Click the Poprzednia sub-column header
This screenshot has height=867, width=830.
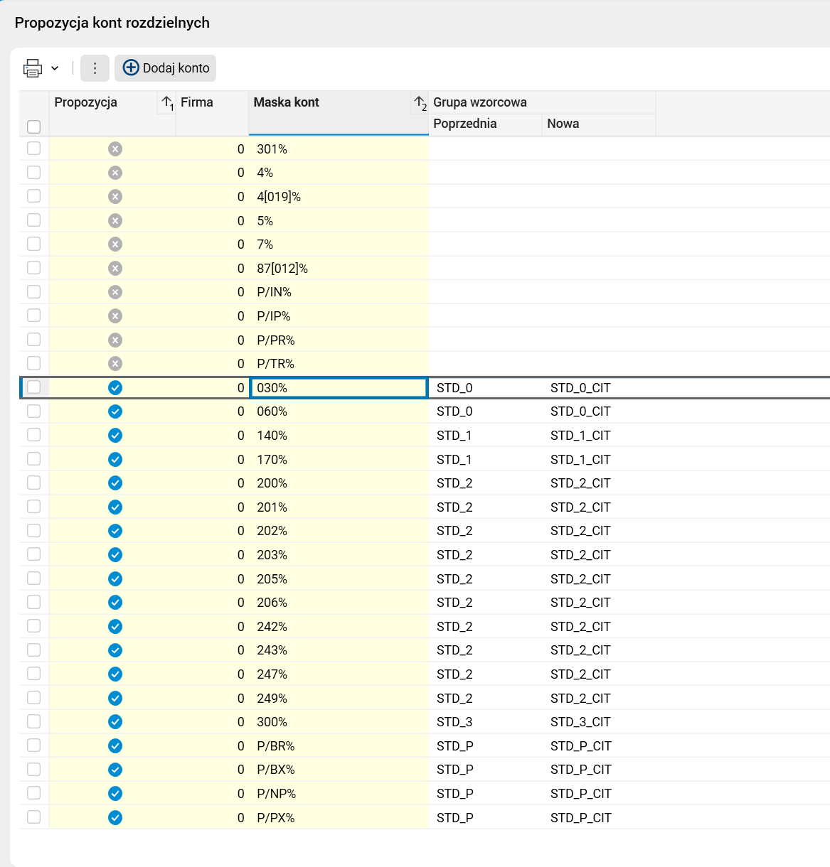[465, 124]
